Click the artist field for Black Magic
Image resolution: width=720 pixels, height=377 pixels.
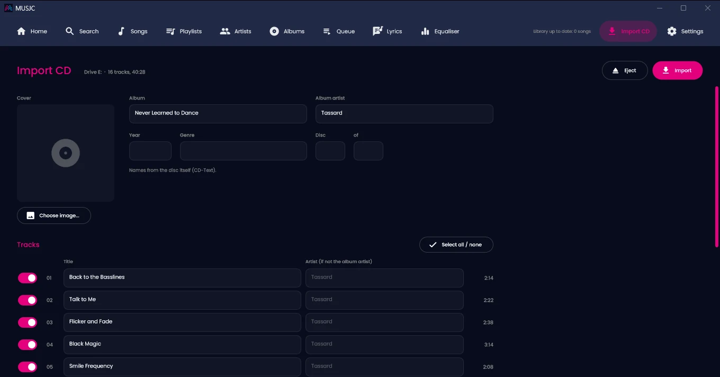[384, 345]
